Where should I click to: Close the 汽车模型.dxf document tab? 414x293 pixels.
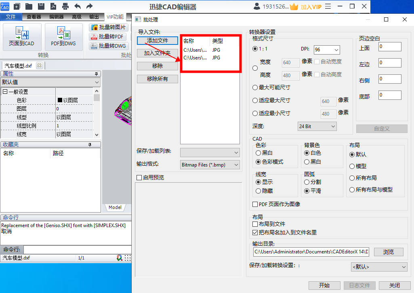pyautogui.click(x=39, y=65)
